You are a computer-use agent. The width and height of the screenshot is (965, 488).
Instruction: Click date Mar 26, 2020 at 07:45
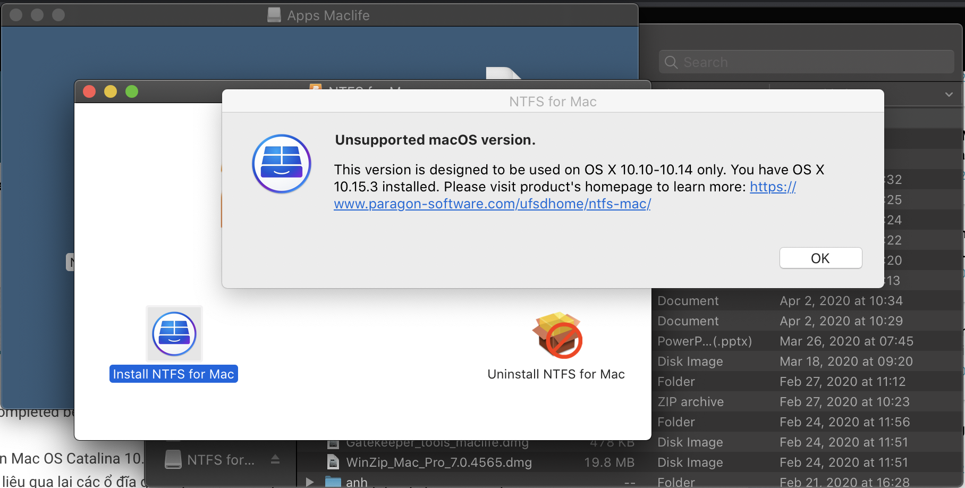[x=847, y=341]
